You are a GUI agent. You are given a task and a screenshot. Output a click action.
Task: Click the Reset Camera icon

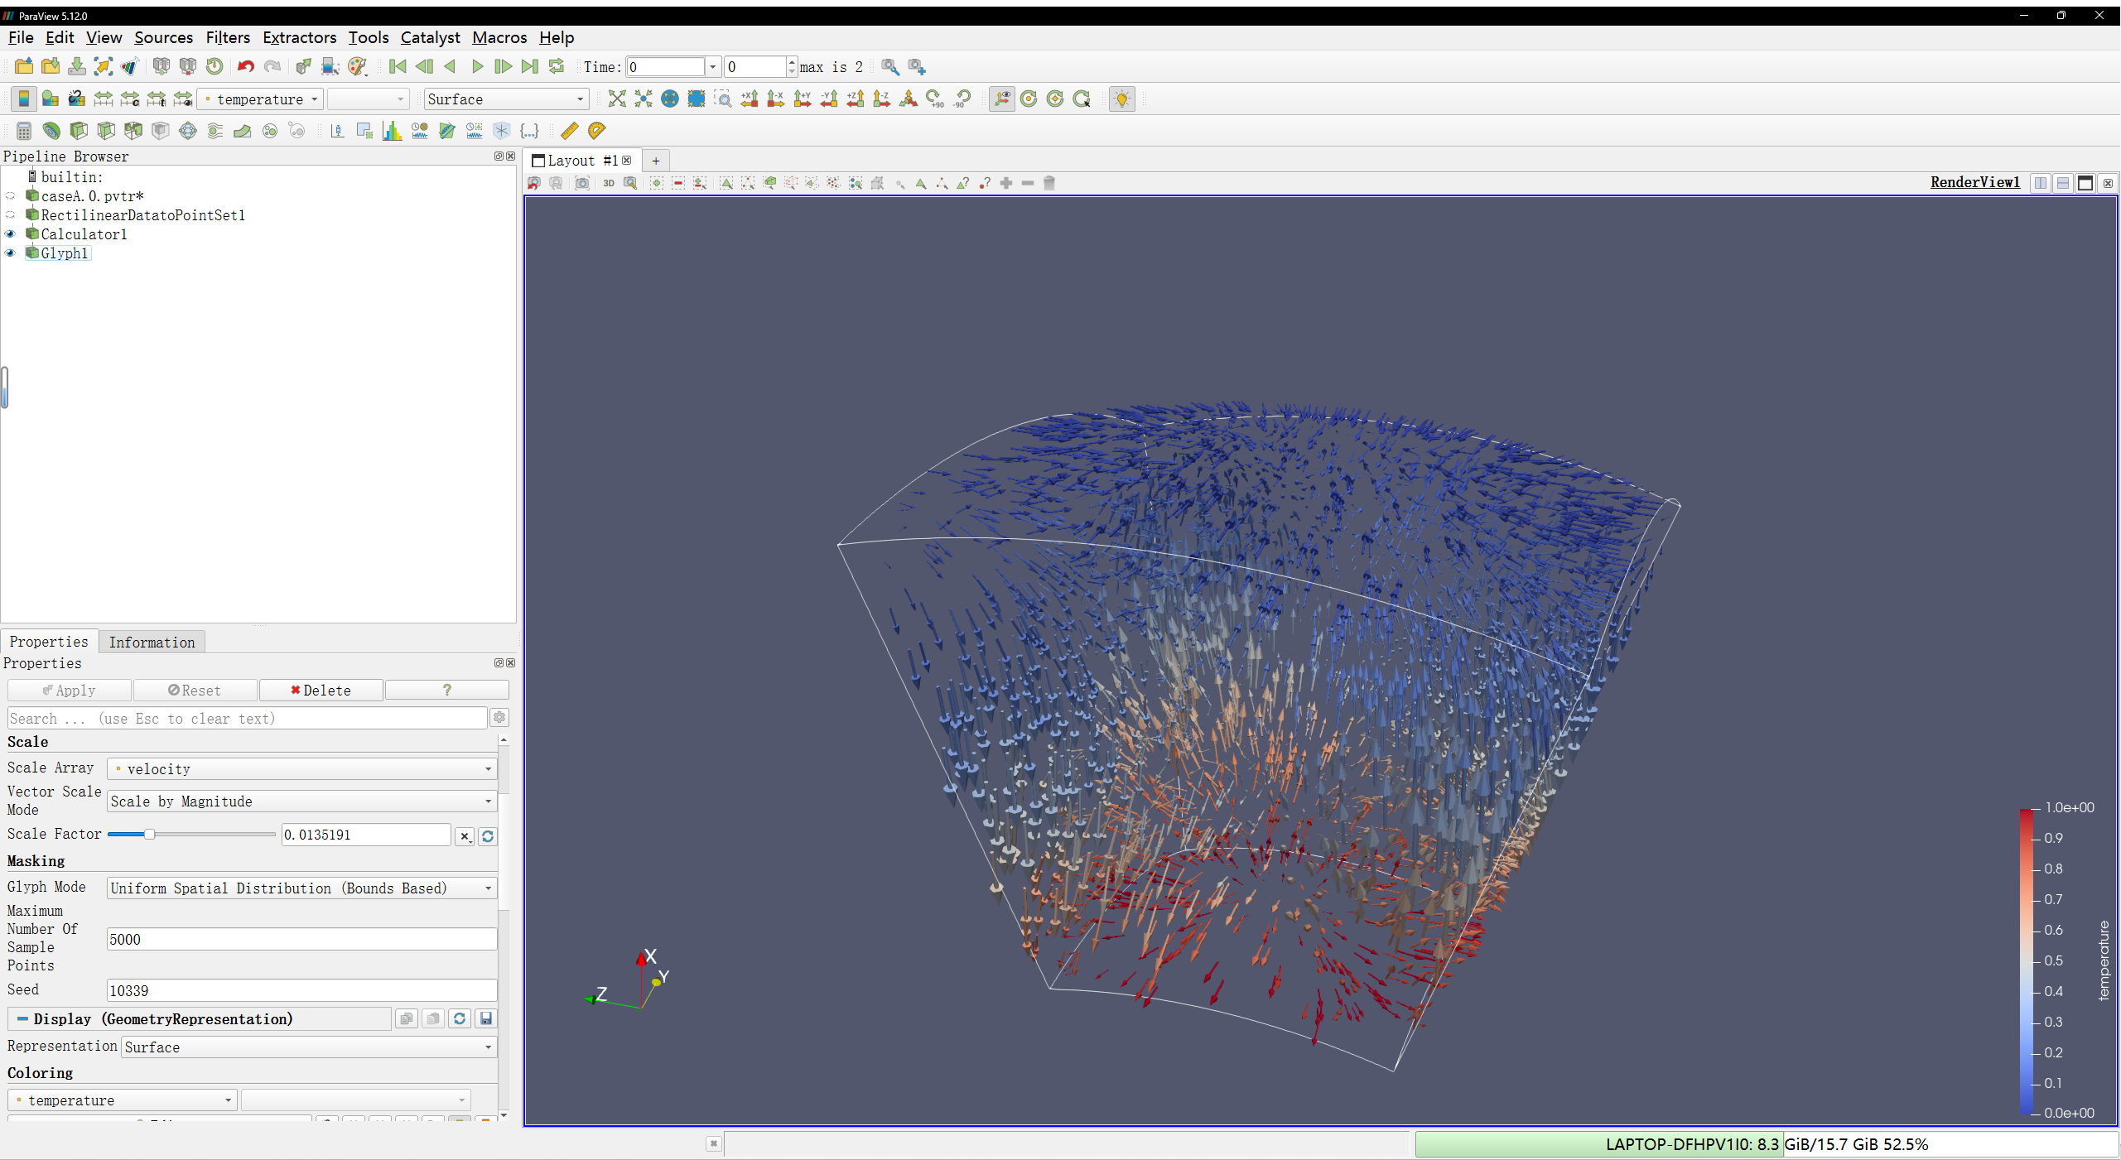[x=617, y=99]
